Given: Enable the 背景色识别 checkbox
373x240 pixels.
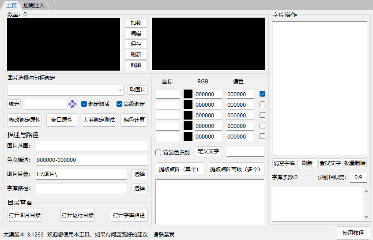Looking at the screenshot, I should click(158, 153).
